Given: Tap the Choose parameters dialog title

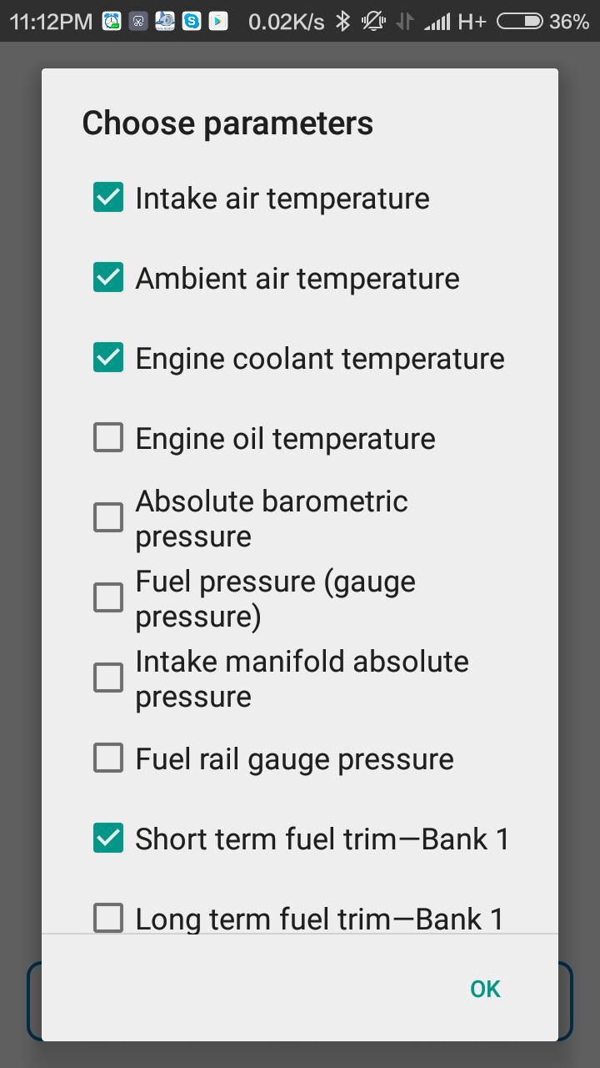Looking at the screenshot, I should pyautogui.click(x=227, y=123).
